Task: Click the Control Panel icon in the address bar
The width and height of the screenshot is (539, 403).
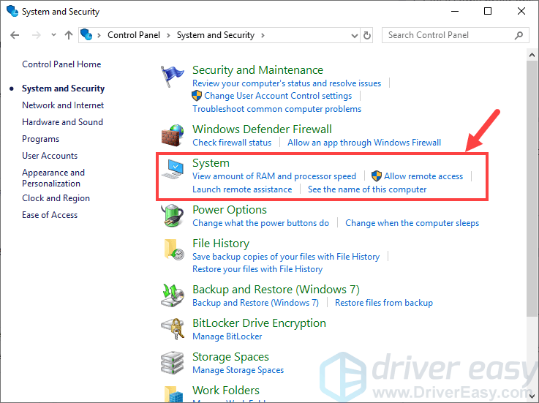Action: click(x=86, y=34)
